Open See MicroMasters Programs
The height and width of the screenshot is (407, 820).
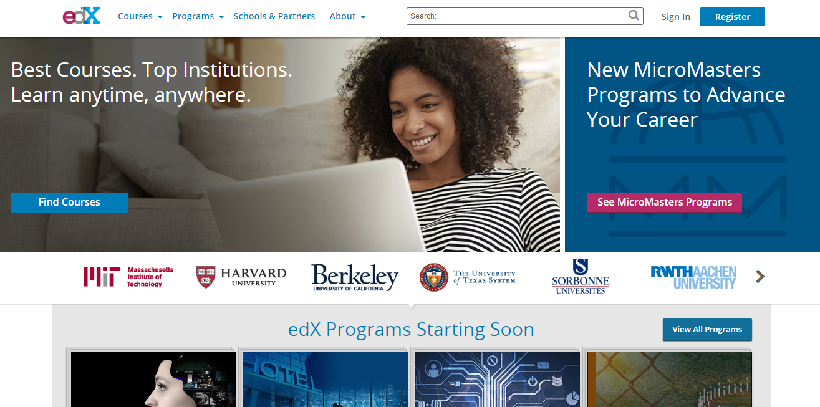tap(665, 203)
